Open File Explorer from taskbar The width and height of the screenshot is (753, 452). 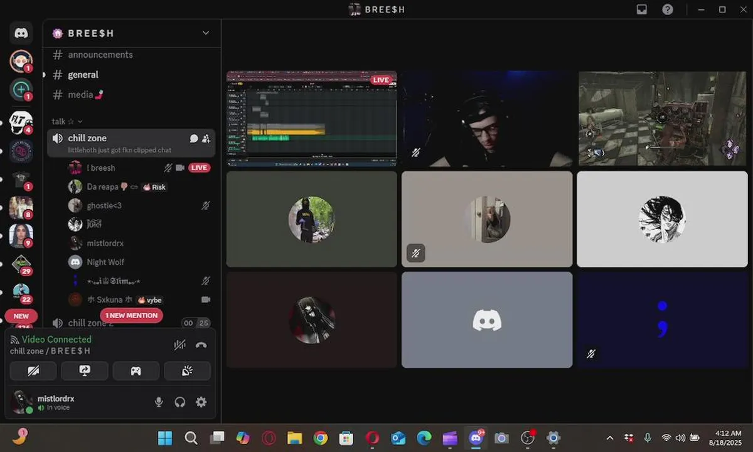[x=294, y=438]
